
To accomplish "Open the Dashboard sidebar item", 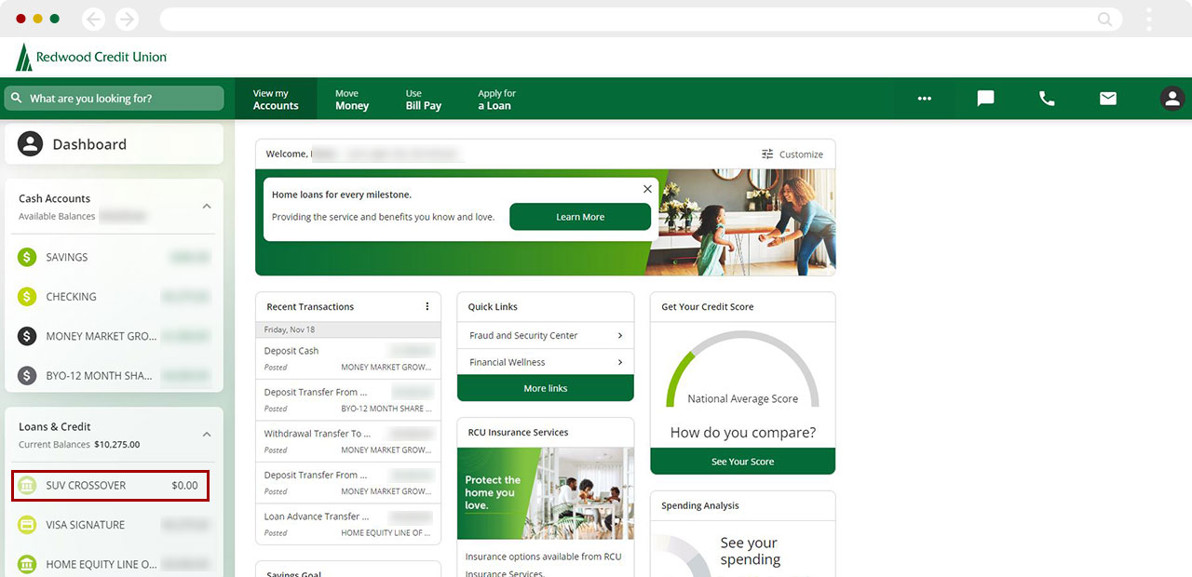I will point(114,144).
